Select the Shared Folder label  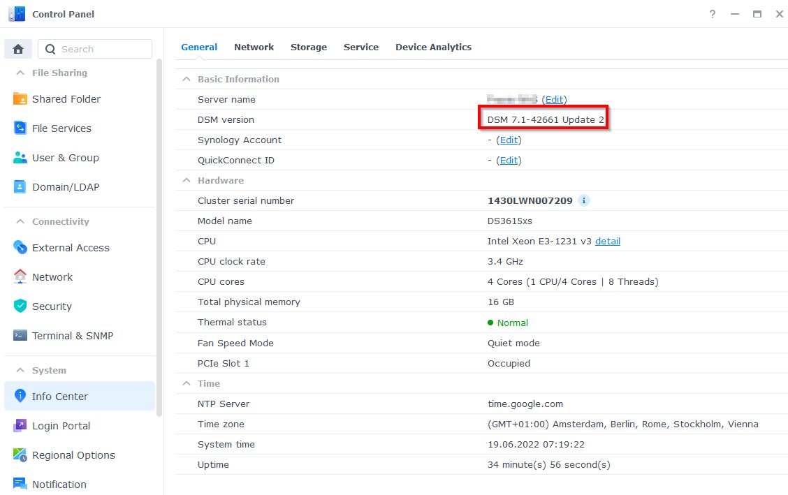point(66,99)
